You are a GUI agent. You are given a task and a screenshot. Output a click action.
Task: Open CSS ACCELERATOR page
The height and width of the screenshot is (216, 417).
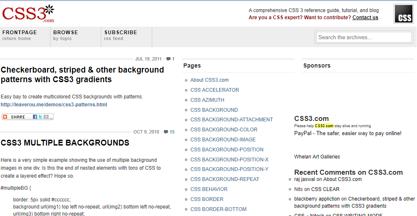215,90
